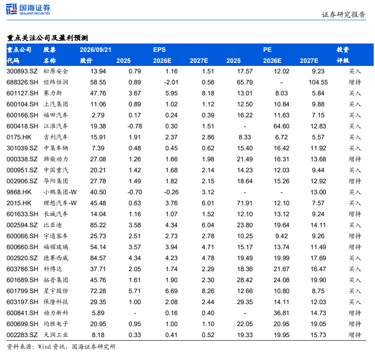Click the 证券研究报告 header text
375x356 pixels.
pos(343,15)
